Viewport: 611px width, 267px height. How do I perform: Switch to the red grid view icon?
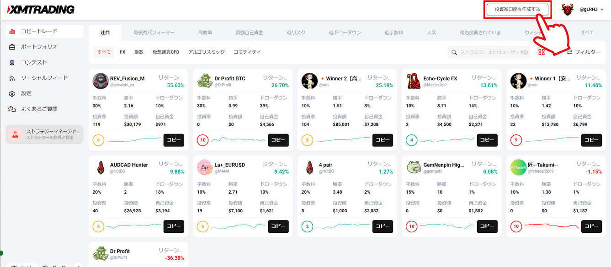(542, 52)
